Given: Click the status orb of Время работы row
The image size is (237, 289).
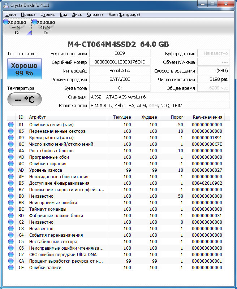Looking at the screenshot, I should click(11, 137).
